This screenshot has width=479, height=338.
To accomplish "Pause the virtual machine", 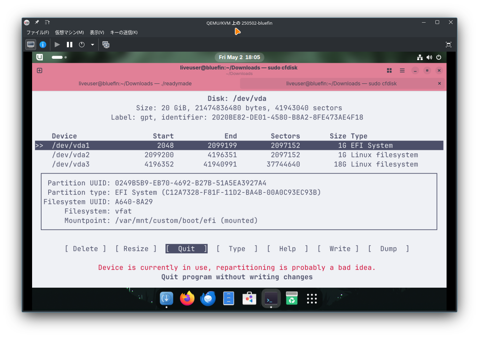I will [70, 45].
